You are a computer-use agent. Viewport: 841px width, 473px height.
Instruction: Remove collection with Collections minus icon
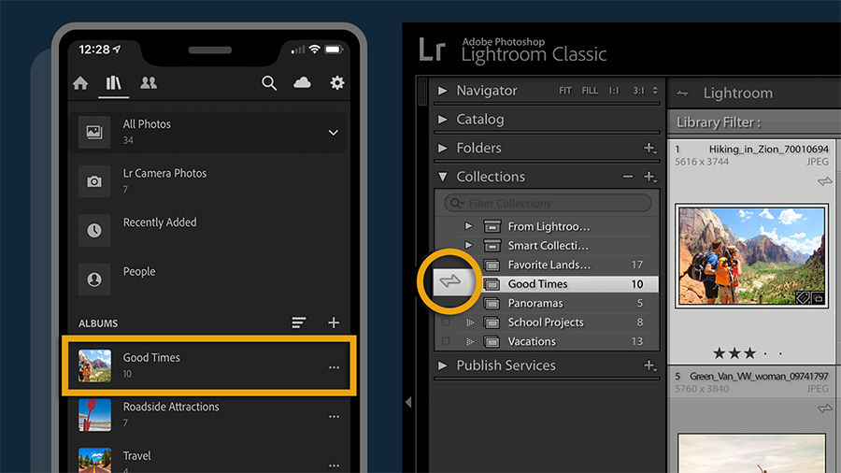[x=628, y=177]
